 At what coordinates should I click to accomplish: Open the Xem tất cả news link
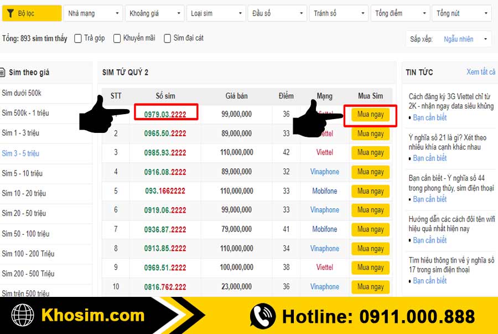(x=480, y=72)
